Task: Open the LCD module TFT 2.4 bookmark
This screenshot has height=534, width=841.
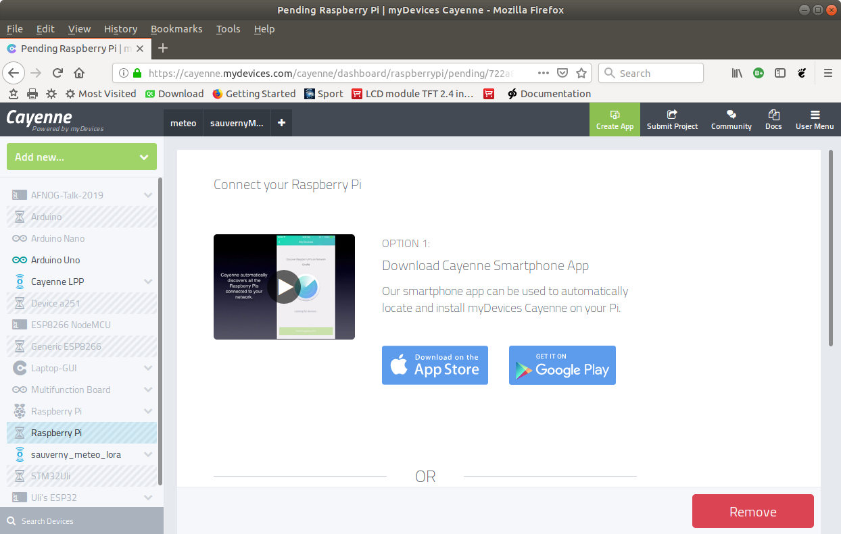Action: click(413, 94)
